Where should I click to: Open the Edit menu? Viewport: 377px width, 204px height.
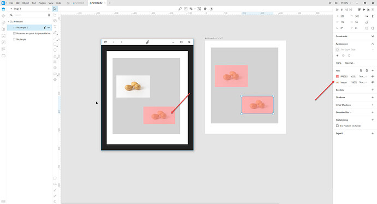tap(17, 3)
